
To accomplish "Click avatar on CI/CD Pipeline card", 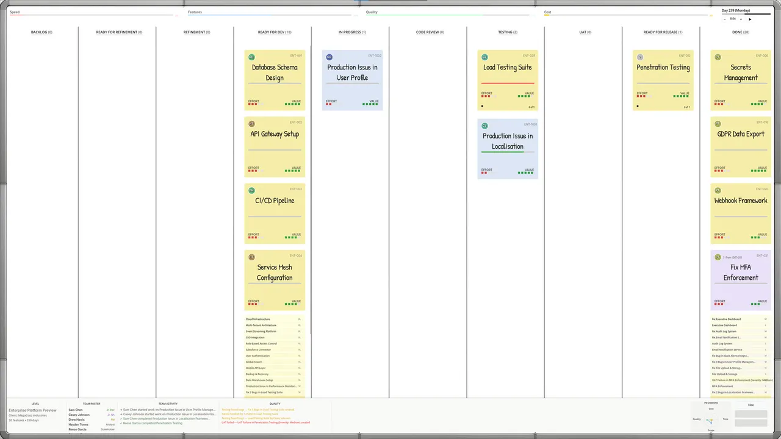I will (x=251, y=190).
